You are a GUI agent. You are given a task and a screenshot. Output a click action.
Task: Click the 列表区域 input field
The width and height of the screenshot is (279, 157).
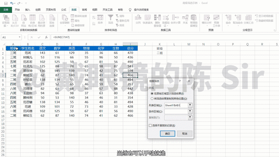[x=176, y=106]
